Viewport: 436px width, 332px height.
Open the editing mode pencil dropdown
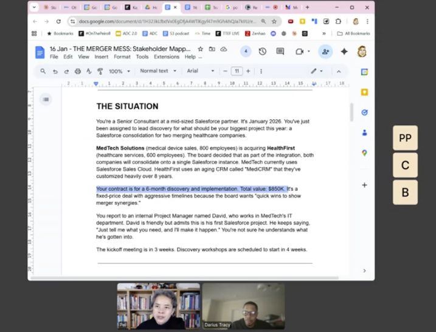click(317, 71)
